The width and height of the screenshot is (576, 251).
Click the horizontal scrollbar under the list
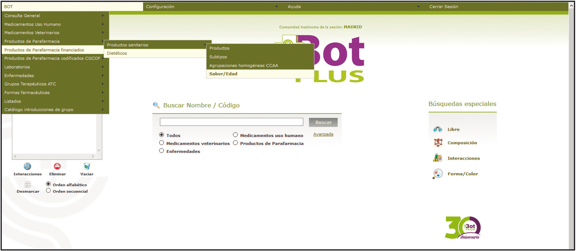(54, 156)
